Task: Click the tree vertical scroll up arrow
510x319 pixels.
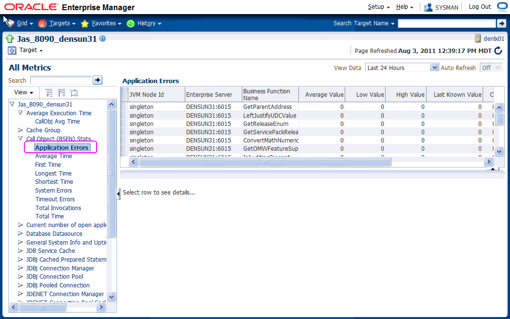Action: (111, 105)
